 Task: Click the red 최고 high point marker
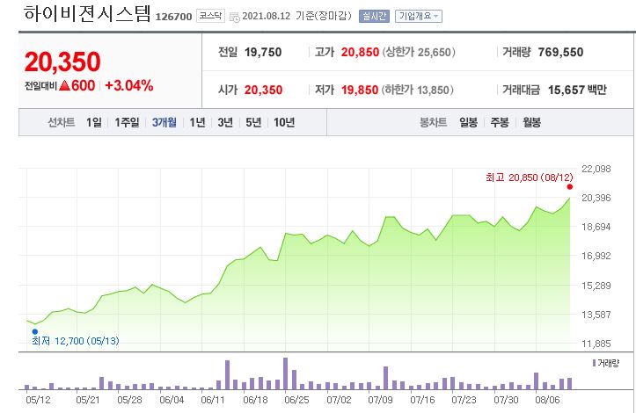coord(570,187)
